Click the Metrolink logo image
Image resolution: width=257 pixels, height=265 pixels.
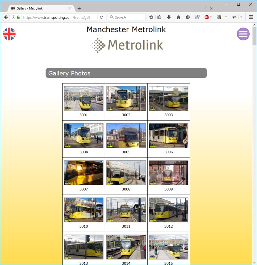click(127, 45)
